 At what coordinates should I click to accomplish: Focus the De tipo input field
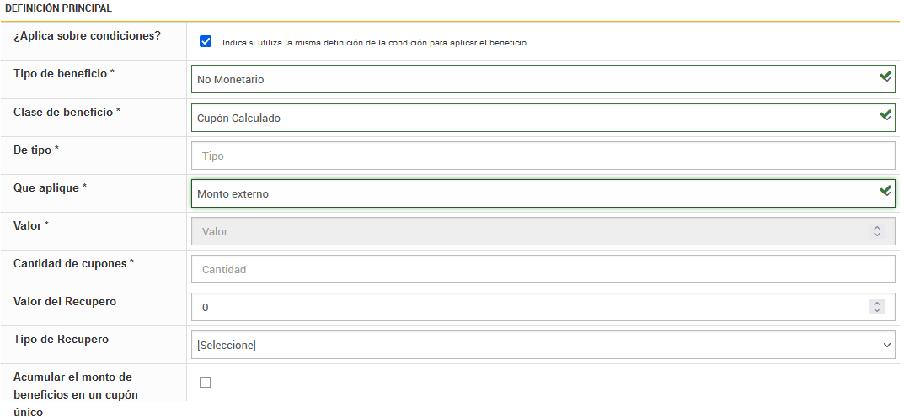pyautogui.click(x=543, y=156)
